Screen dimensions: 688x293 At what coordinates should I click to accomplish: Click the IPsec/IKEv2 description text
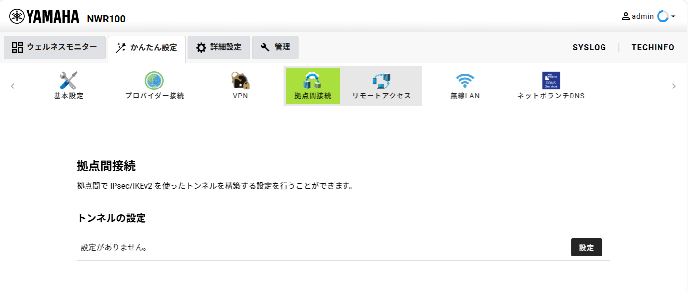[215, 186]
